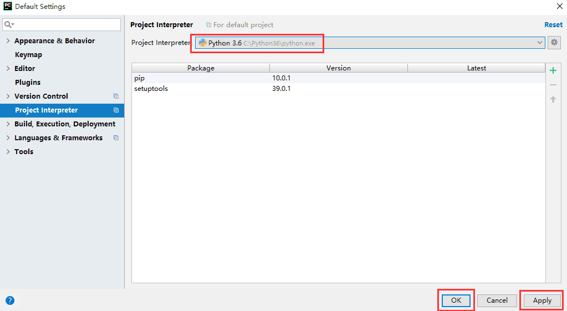This screenshot has height=311, width=567.
Task: Close the Default Settings dialog
Action: point(559,6)
